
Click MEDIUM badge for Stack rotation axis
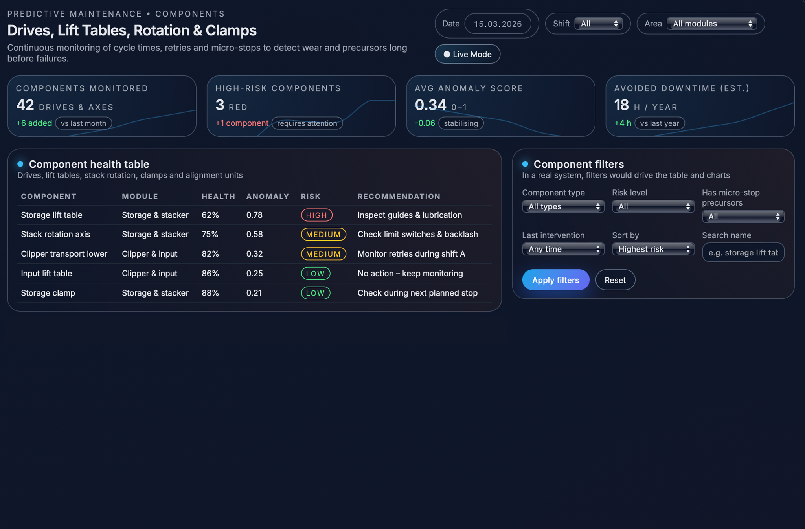[323, 234]
